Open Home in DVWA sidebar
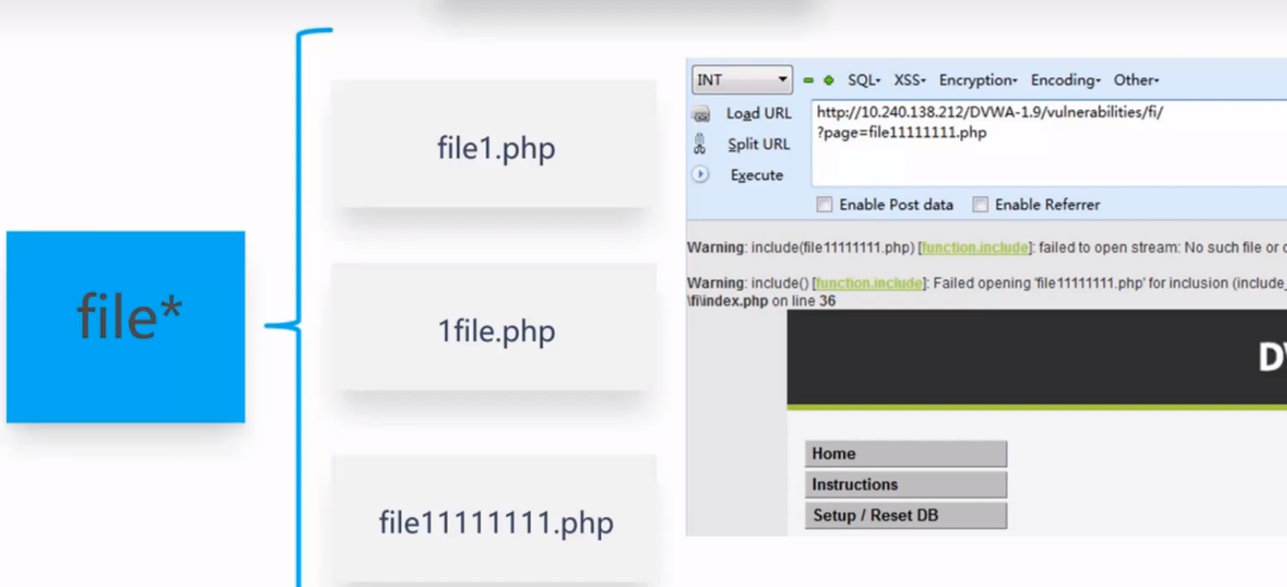This screenshot has width=1287, height=587. pos(906,454)
